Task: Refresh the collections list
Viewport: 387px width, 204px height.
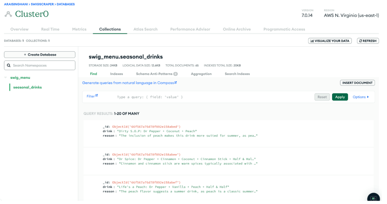Action: 368,41
